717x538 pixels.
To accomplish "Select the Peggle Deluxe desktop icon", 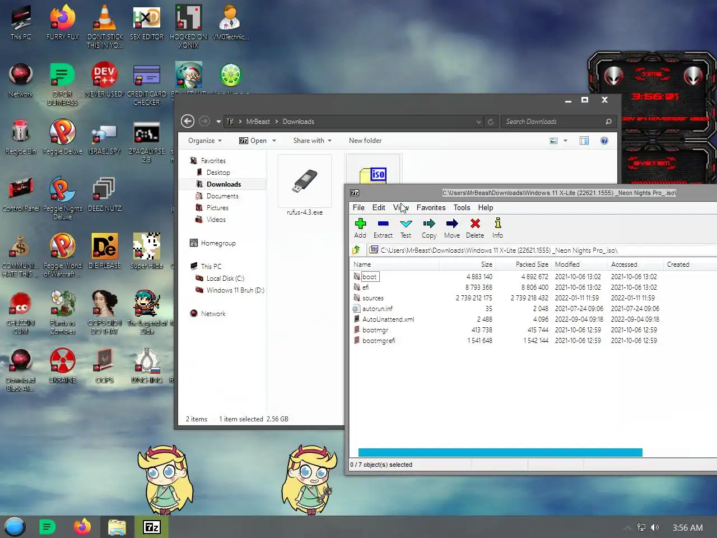I will click(x=63, y=137).
